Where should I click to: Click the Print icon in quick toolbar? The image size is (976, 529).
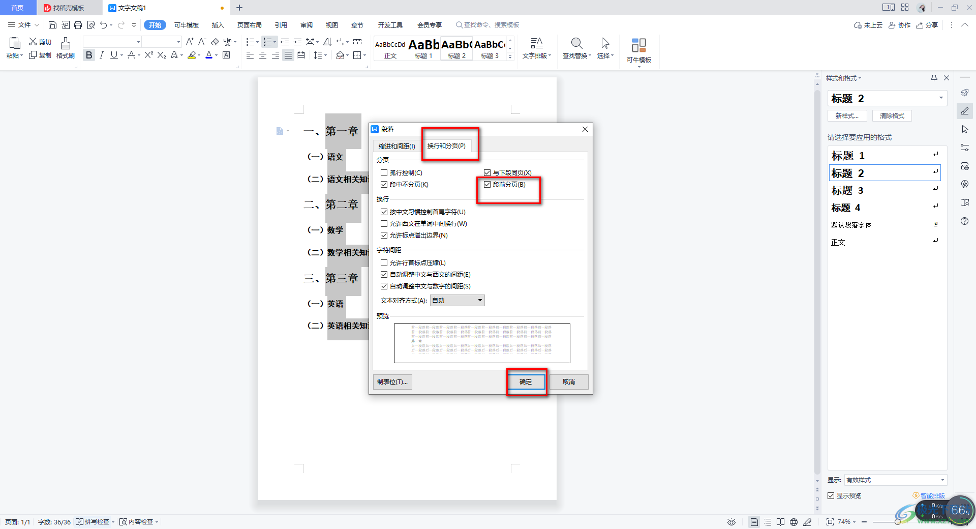tap(78, 25)
